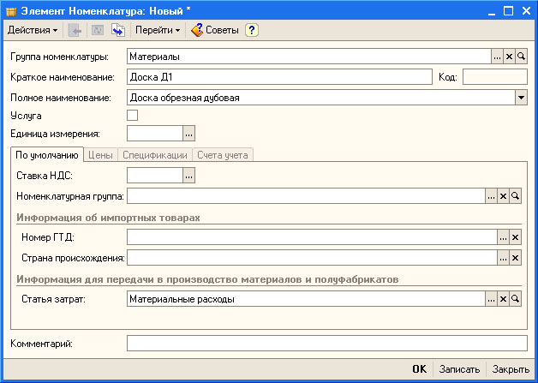Image resolution: width=538 pixels, height=383 pixels.
Task: Click the copy-element toolbar icon with blue arrow
Action: pyautogui.click(x=118, y=30)
